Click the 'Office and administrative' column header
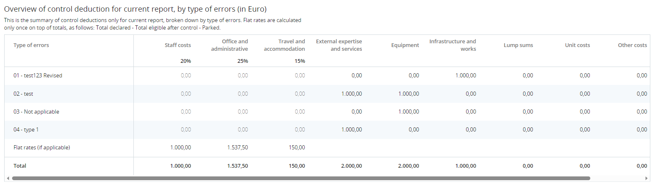 [229, 45]
